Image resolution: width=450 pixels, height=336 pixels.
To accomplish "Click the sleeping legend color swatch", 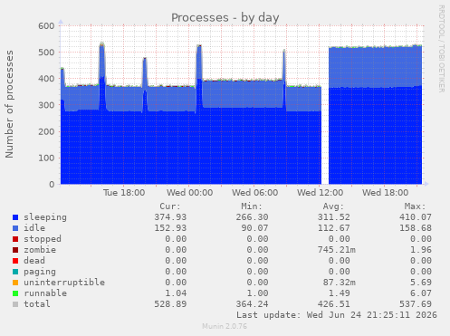I will click(x=15, y=217).
